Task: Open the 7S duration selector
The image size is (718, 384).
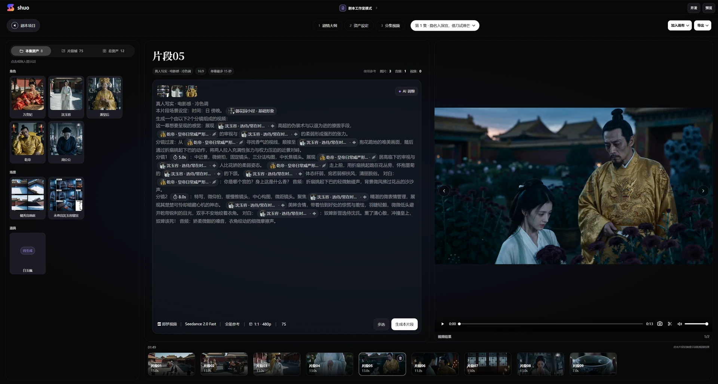Action: (284, 324)
